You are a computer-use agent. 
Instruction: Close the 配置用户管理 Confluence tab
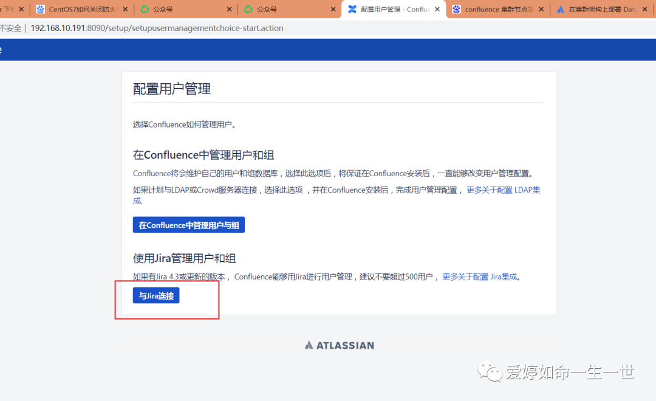point(437,9)
